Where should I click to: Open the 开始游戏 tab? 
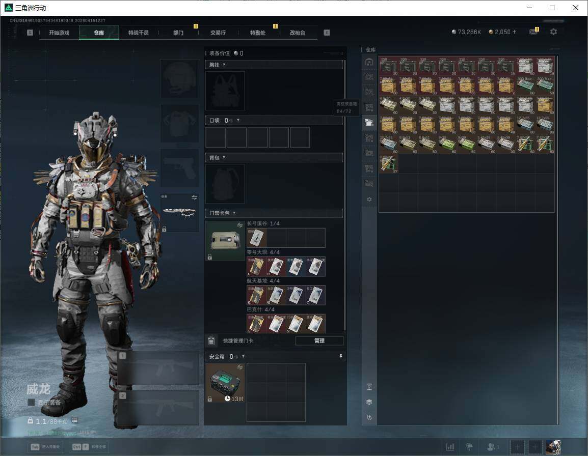[x=59, y=33]
